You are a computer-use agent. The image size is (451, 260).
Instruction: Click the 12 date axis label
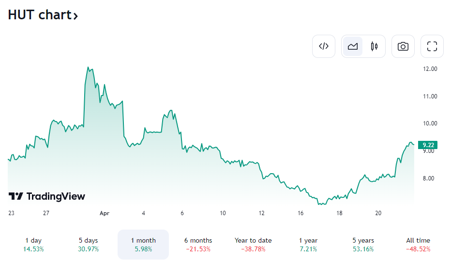[261, 213]
